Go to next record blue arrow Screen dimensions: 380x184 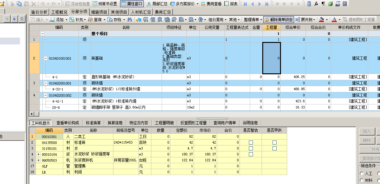point(260,4)
